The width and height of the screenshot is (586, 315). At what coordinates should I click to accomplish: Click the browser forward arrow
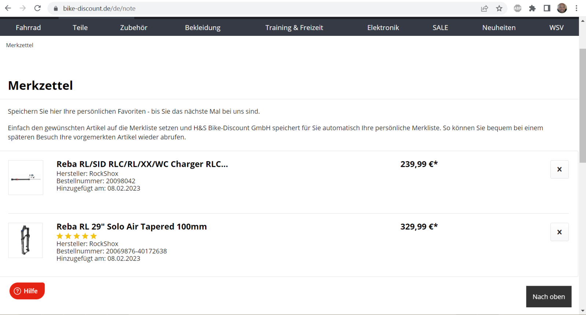pyautogui.click(x=23, y=8)
